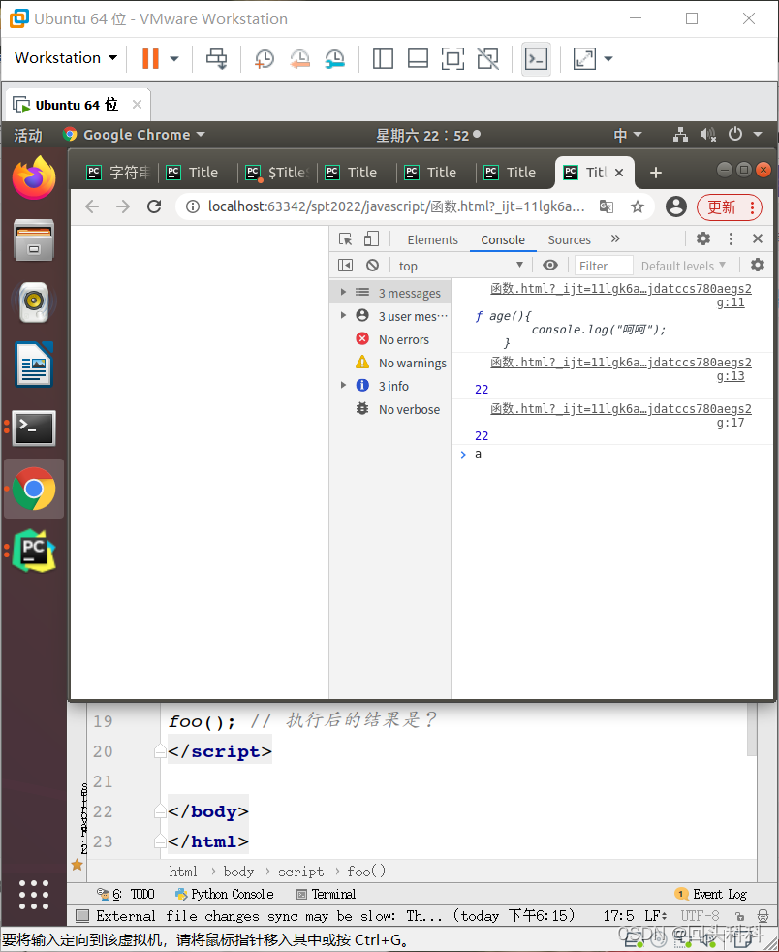Toggle the device toolbar in DevTools

pos(371,239)
